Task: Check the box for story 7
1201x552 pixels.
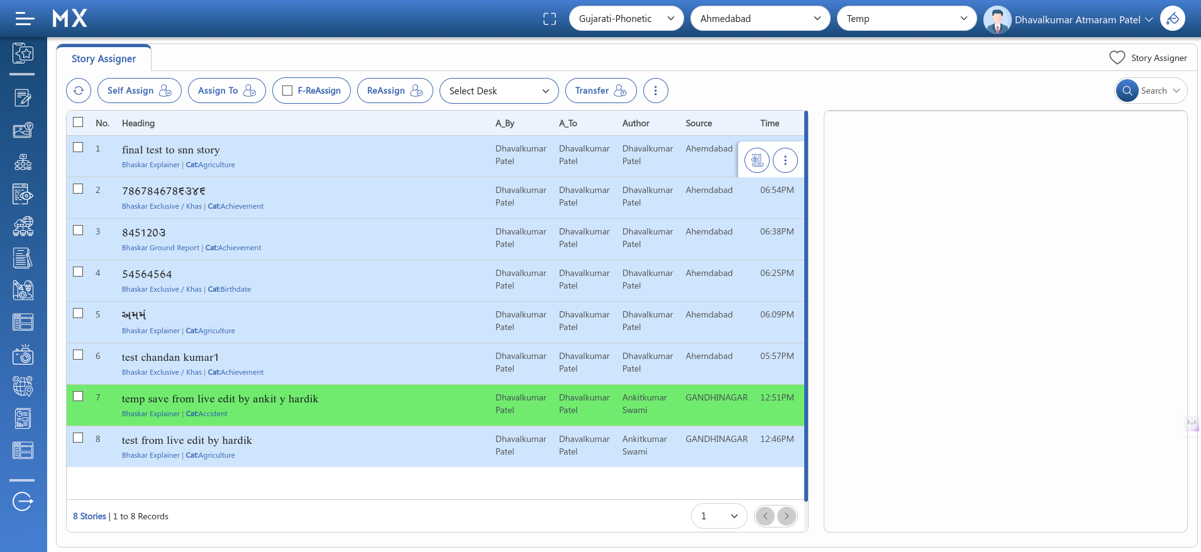Action: (x=78, y=396)
